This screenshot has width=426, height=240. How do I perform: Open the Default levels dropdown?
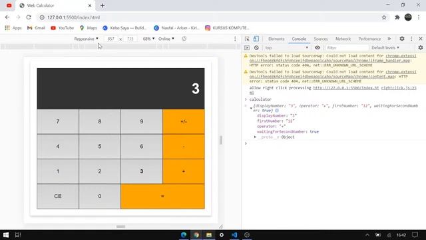pos(385,47)
